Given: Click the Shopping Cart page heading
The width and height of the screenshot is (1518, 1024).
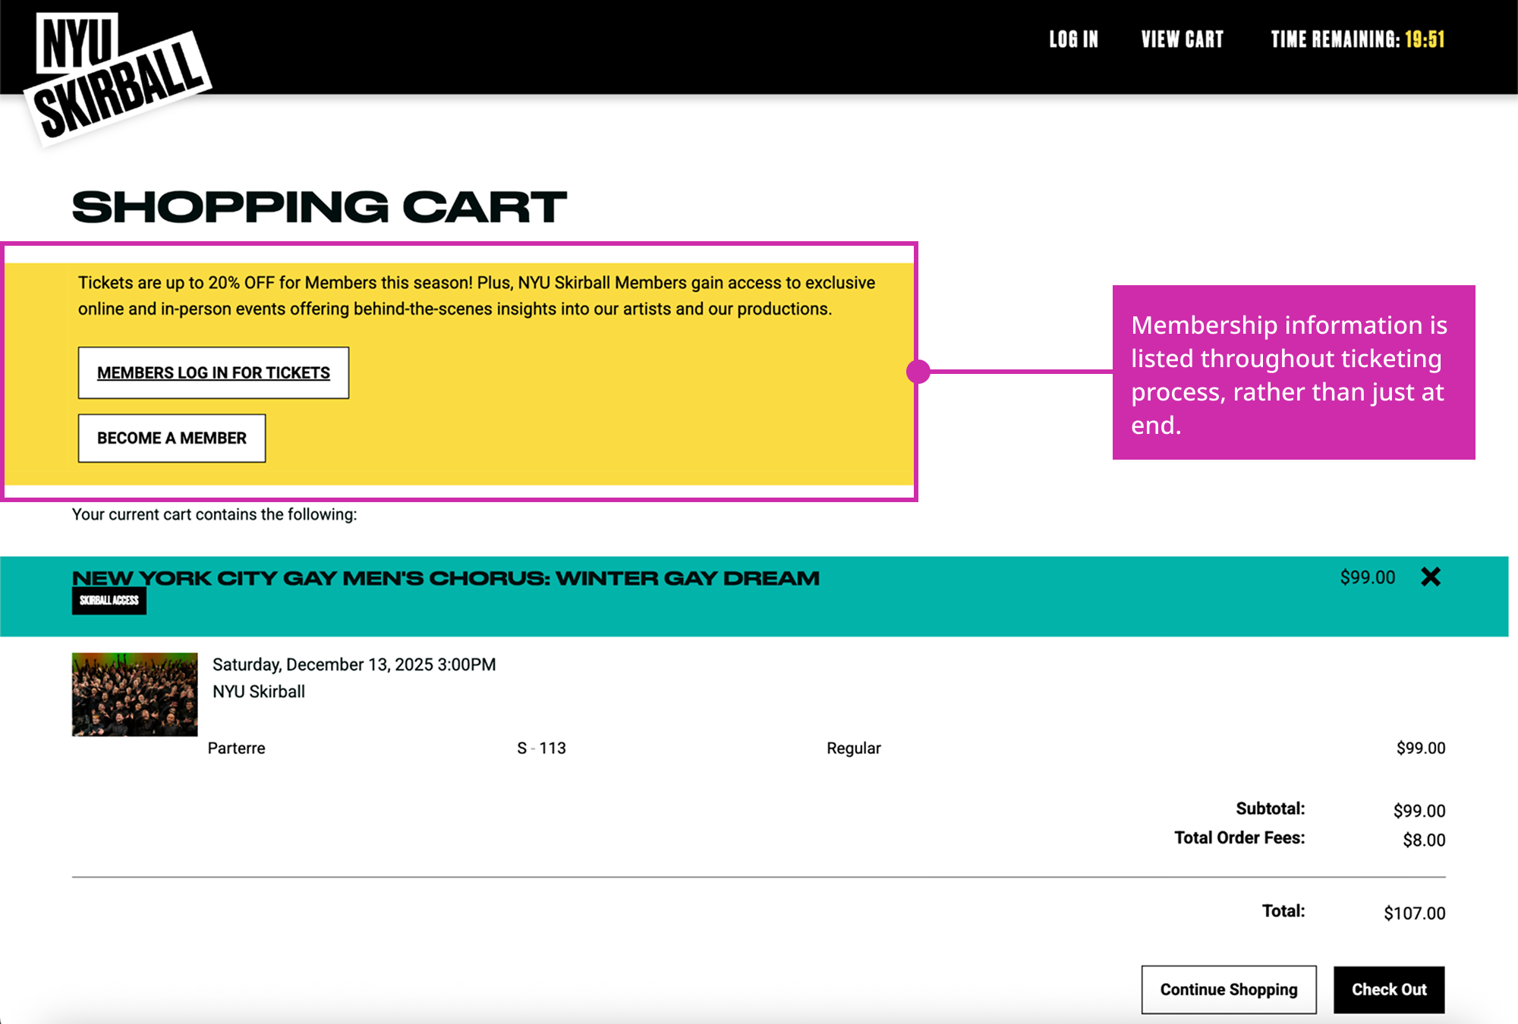Looking at the screenshot, I should (x=319, y=207).
